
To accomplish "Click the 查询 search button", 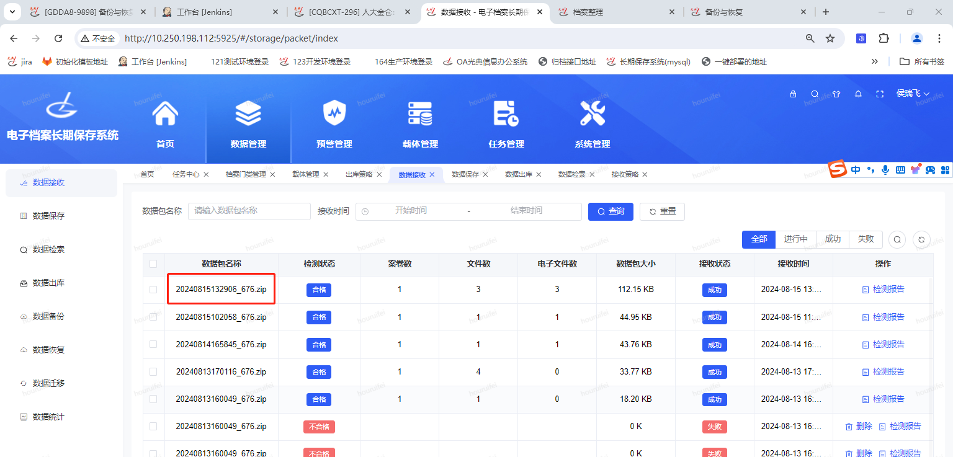I will pyautogui.click(x=611, y=211).
